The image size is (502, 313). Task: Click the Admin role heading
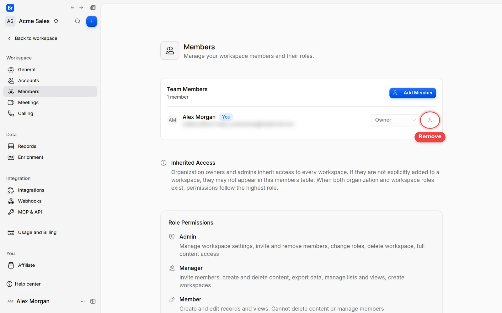(188, 237)
